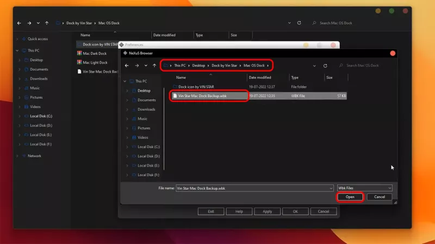Image resolution: width=435 pixels, height=244 pixels.
Task: Click Help button in Preferences window
Action: tap(239, 211)
